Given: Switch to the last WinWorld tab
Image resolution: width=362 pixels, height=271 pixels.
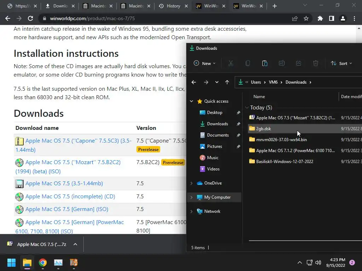Looking at the screenshot, I should [x=249, y=6].
